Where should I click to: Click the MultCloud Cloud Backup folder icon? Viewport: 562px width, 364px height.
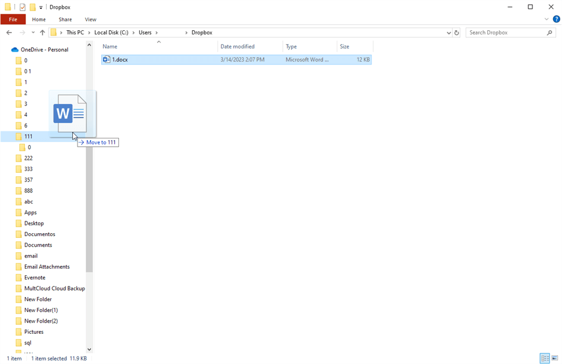(19, 288)
